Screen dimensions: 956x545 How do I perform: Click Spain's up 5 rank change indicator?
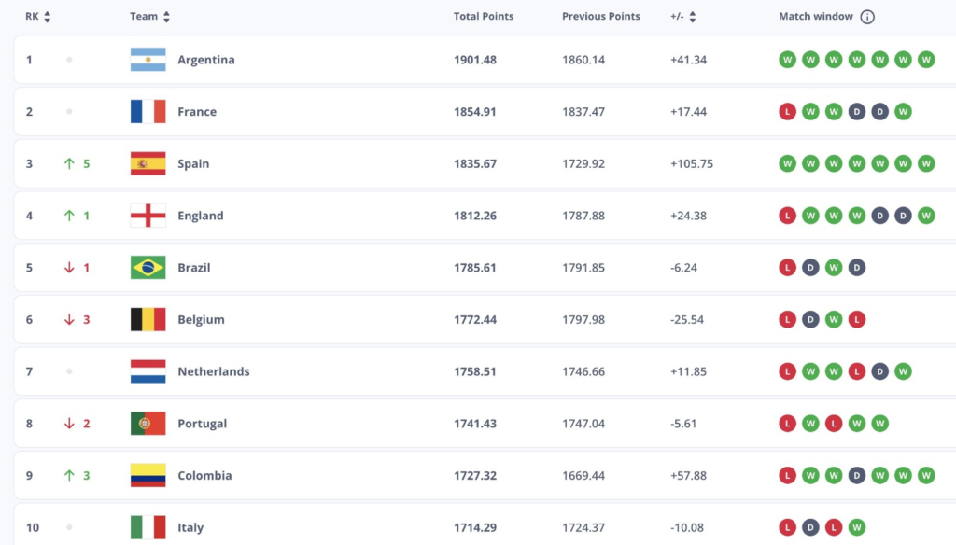click(77, 163)
